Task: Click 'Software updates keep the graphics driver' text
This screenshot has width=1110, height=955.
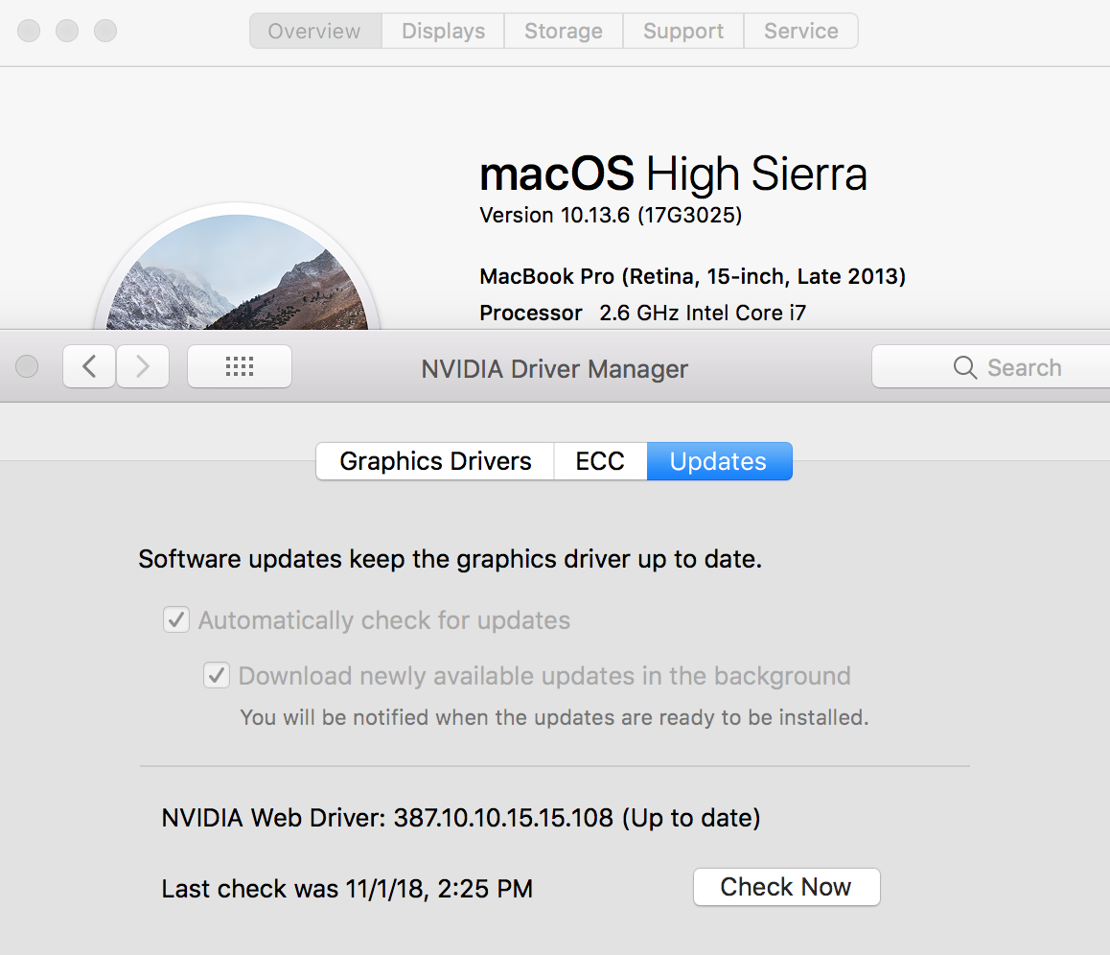Action: [451, 559]
